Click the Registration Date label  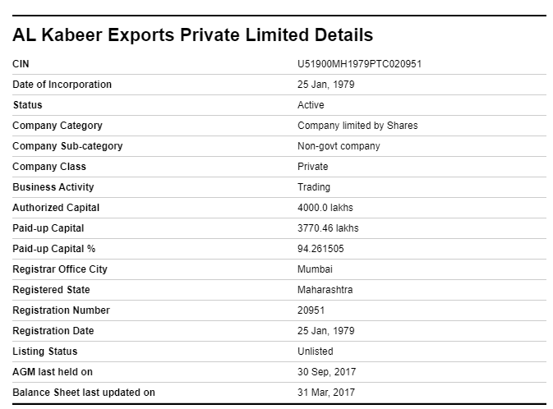click(53, 331)
